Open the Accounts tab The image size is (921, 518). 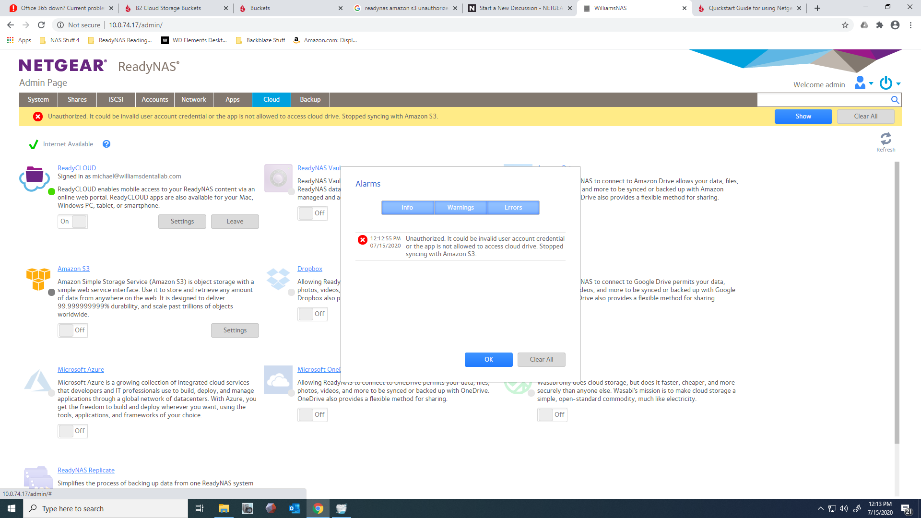[x=155, y=100]
